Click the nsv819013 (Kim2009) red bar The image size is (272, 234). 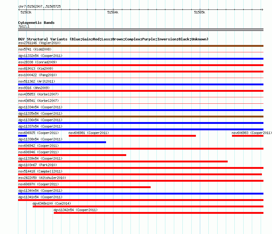141,72
